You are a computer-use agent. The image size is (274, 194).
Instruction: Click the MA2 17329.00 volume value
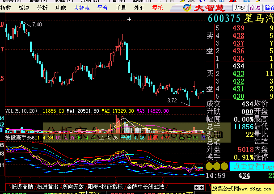pos(118,111)
